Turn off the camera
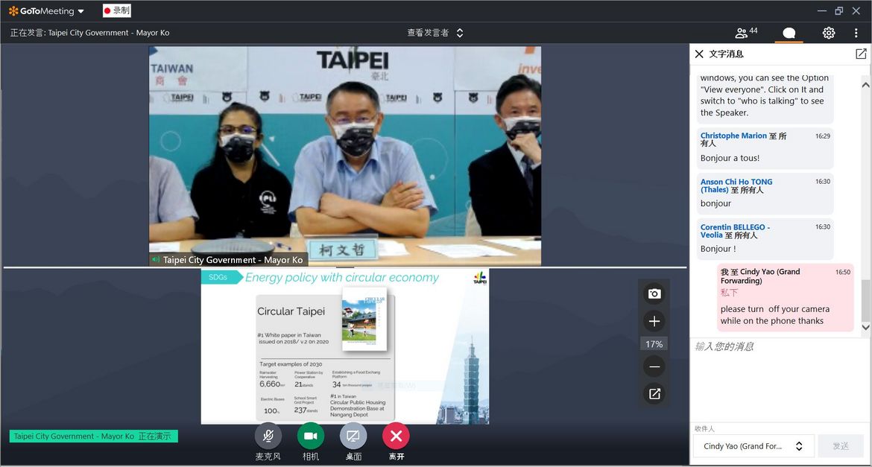The height and width of the screenshot is (467, 872). click(311, 436)
